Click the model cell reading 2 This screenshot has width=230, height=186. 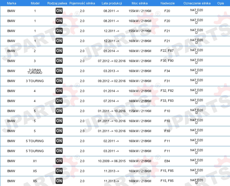[35, 51]
